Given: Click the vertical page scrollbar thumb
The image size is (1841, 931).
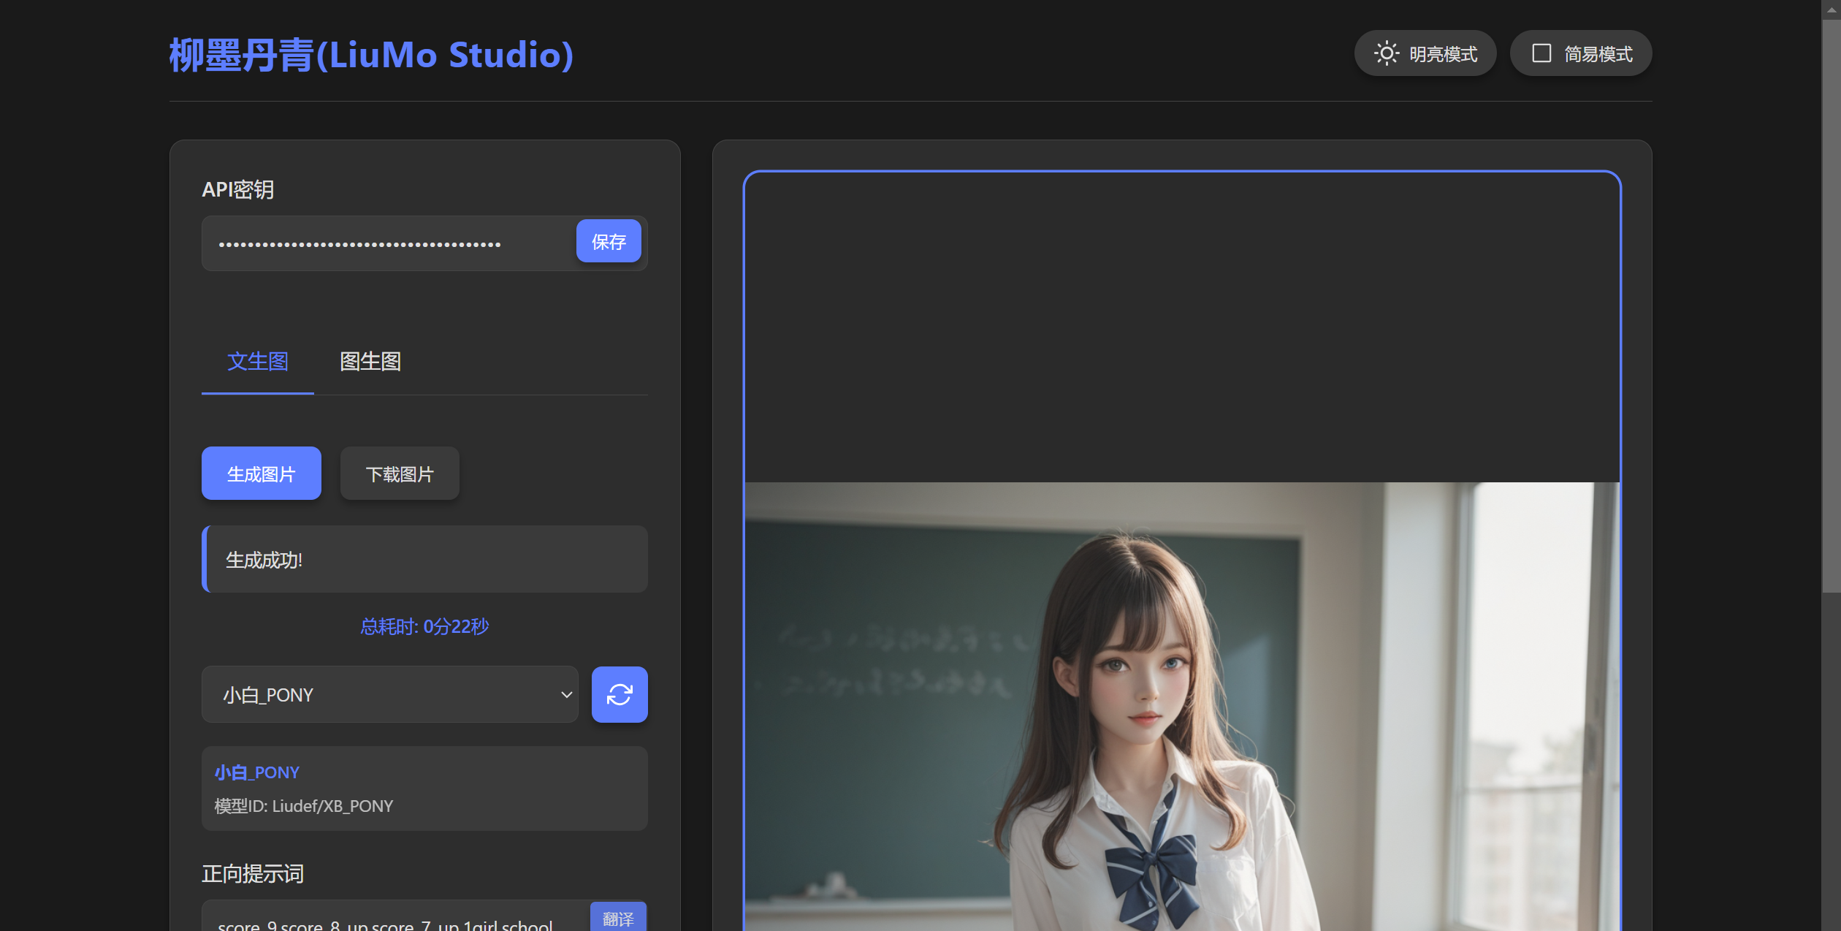Looking at the screenshot, I should tap(1831, 307).
